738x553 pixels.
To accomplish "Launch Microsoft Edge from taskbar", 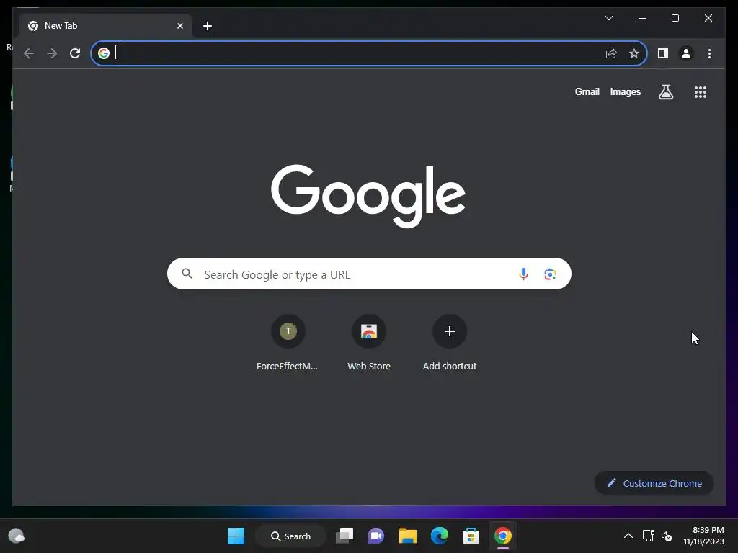I will click(440, 536).
